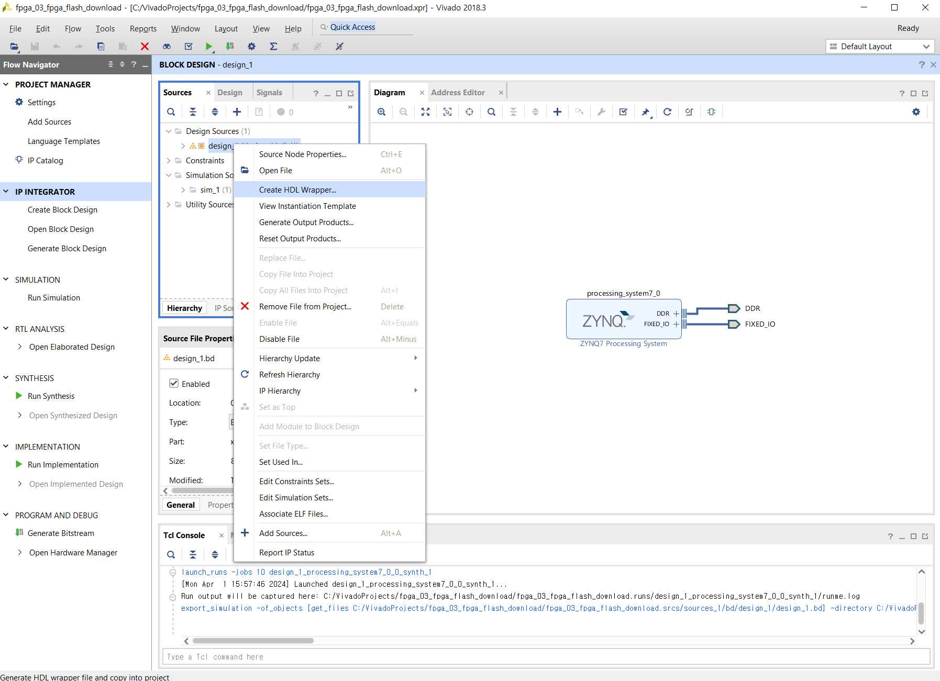Viewport: 940px width, 681px height.
Task: Choose Generate Output Products menu entry
Action: click(329, 222)
